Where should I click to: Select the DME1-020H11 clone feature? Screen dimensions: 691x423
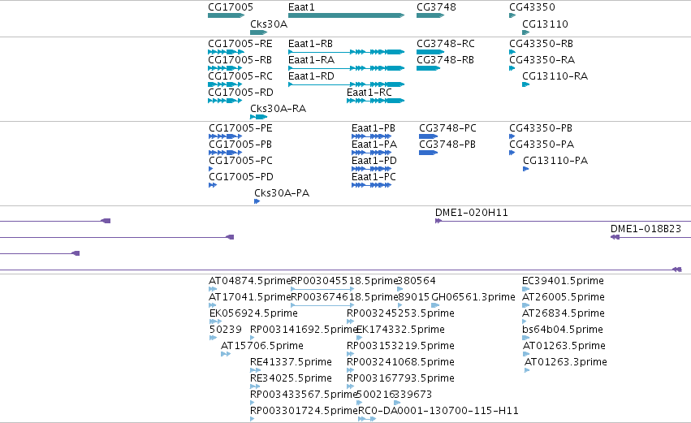coord(563,221)
